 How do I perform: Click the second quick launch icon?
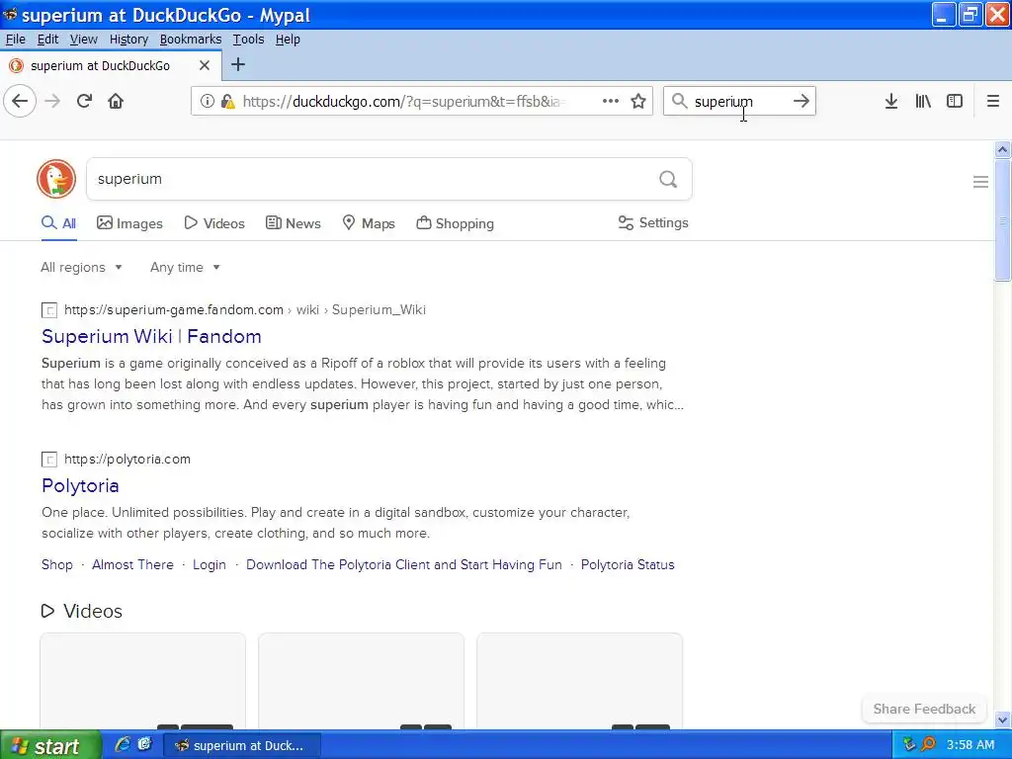point(144,745)
